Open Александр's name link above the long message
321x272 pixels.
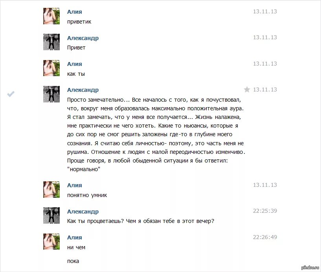coord(83,90)
